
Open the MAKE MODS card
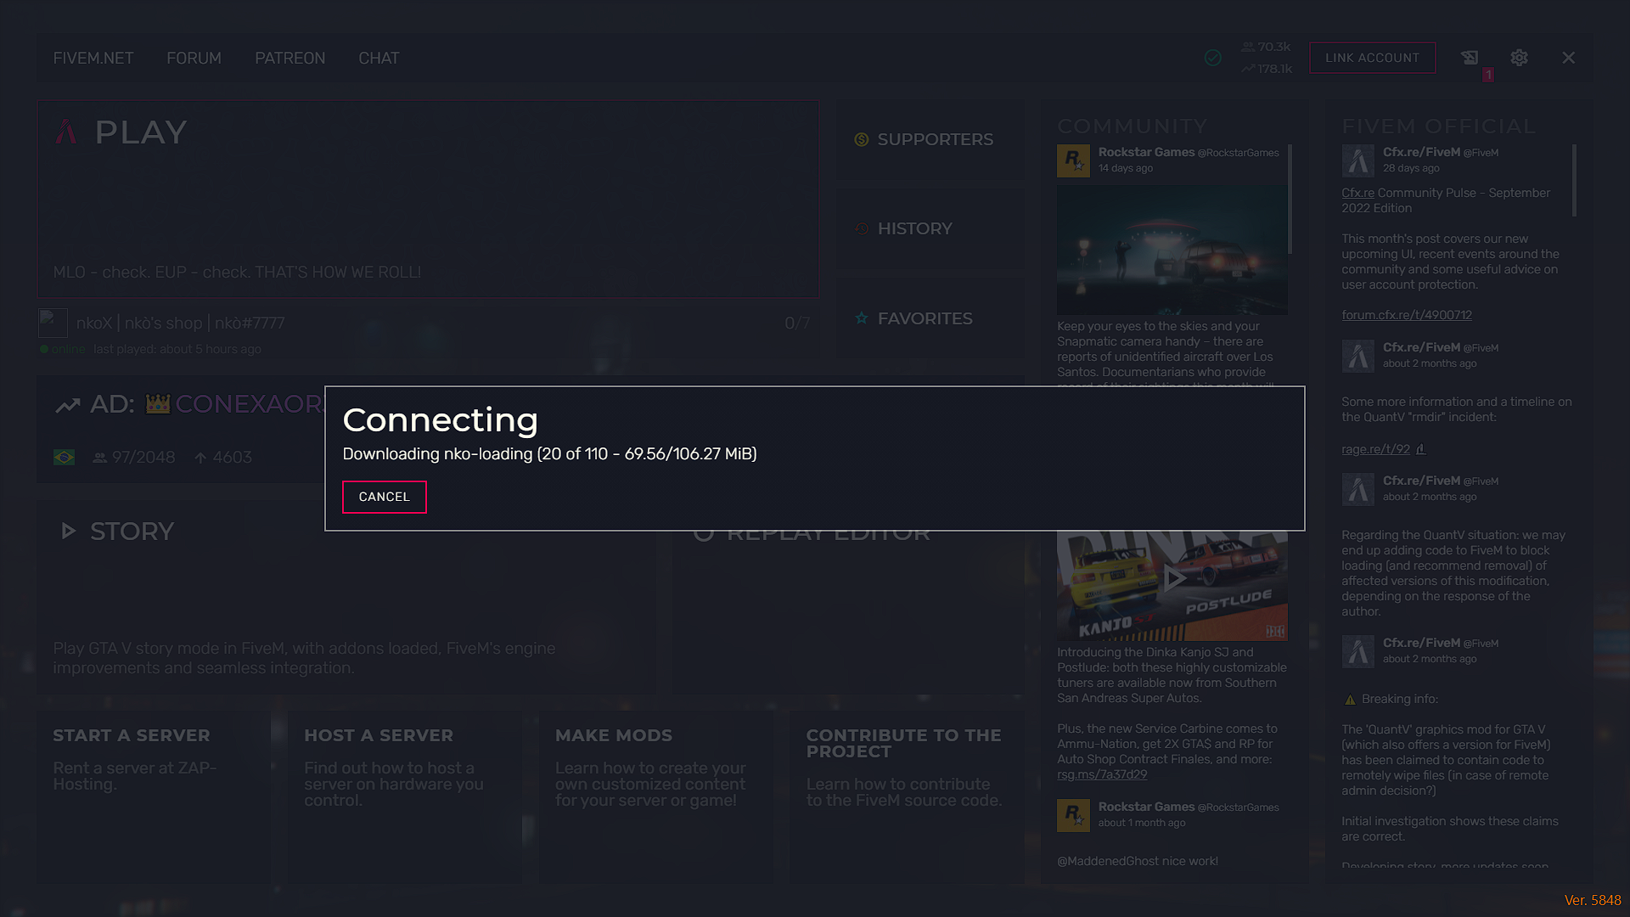tap(655, 796)
